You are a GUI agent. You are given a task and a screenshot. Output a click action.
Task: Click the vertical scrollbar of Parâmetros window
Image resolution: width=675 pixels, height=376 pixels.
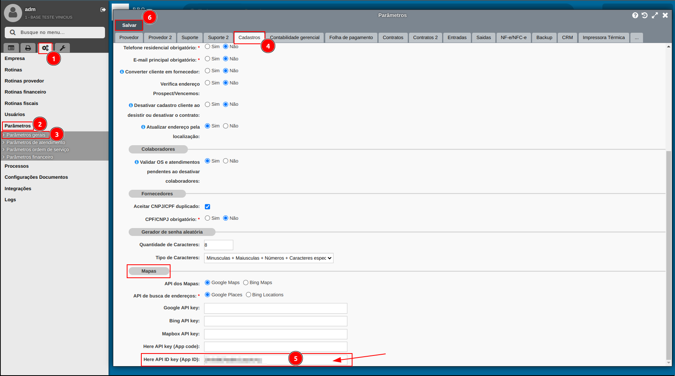pyautogui.click(x=668, y=255)
